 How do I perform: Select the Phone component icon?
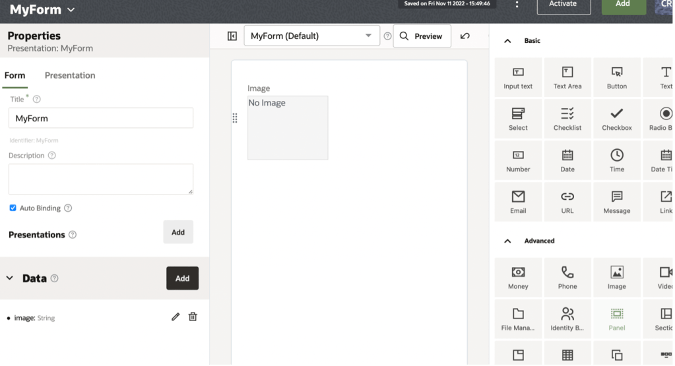[567, 272]
